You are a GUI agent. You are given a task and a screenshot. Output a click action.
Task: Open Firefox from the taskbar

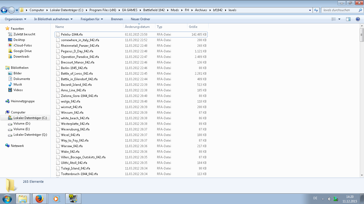pos(39,199)
